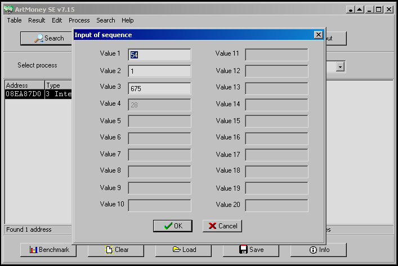Click the circled i icon on Info button
The image size is (398, 266).
pyautogui.click(x=313, y=250)
